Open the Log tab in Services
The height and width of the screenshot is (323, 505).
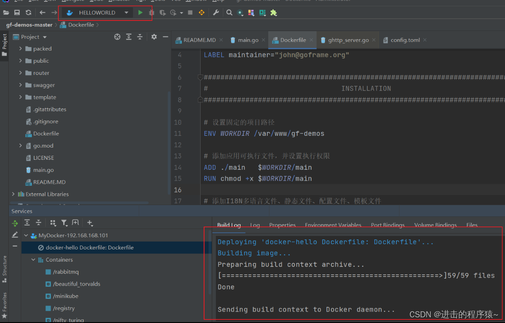[x=255, y=225]
